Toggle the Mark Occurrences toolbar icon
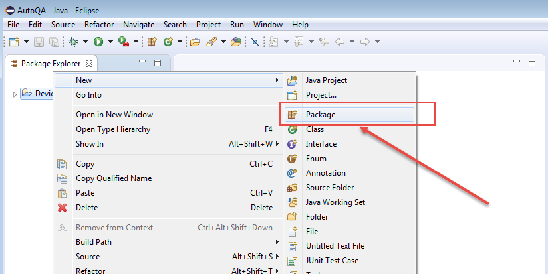The height and width of the screenshot is (274, 548). 255,42
